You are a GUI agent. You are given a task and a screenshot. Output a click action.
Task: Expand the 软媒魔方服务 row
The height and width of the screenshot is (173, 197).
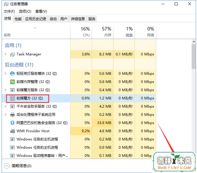click(x=5, y=90)
